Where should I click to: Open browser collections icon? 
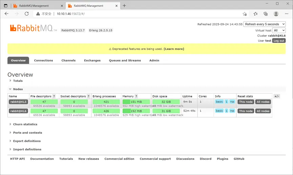(x=266, y=14)
